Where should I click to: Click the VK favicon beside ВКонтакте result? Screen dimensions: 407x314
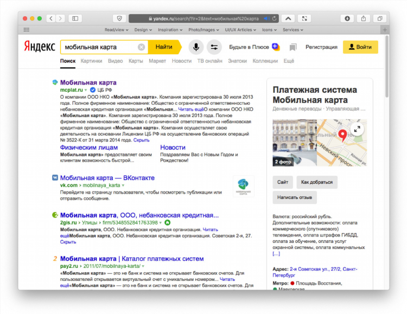(x=55, y=178)
